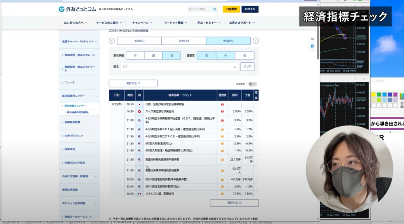Expand the マーケット情報 nav menu
This screenshot has height=224, width=404.
coord(176,23)
